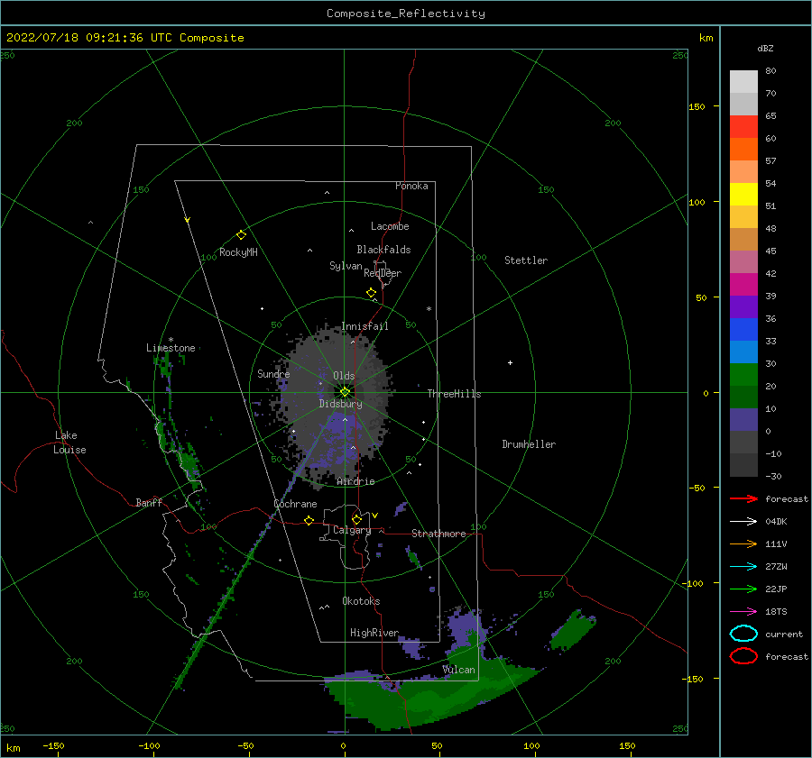Click the Strathmore label
812x758 pixels.
click(x=438, y=534)
